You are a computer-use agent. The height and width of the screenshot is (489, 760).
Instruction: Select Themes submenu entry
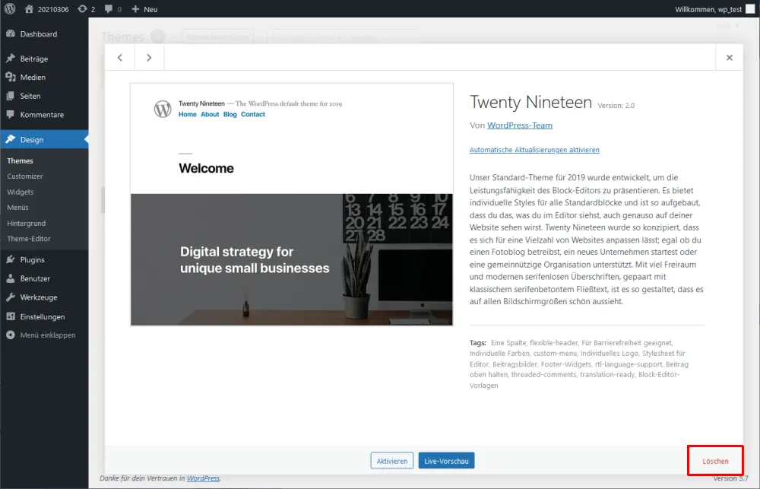(20, 160)
